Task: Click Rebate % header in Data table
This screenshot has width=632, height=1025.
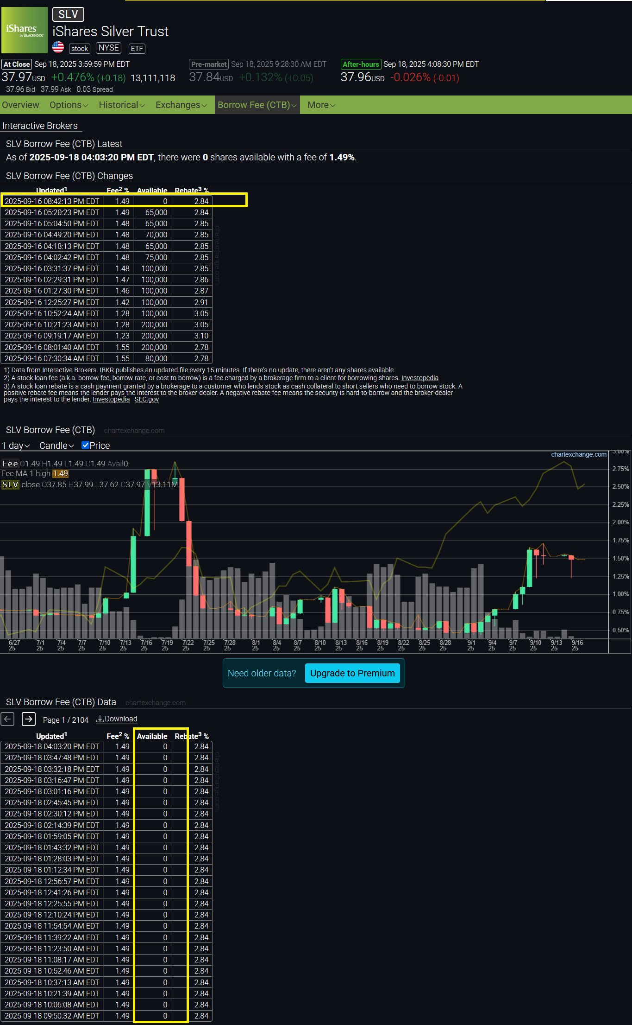Action: click(x=191, y=736)
